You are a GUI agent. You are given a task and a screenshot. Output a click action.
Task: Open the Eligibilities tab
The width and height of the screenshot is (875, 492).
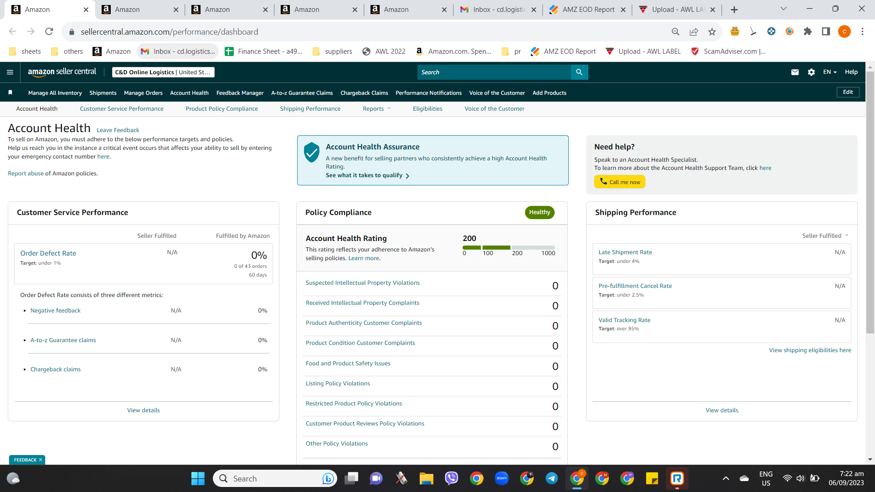[x=427, y=108]
